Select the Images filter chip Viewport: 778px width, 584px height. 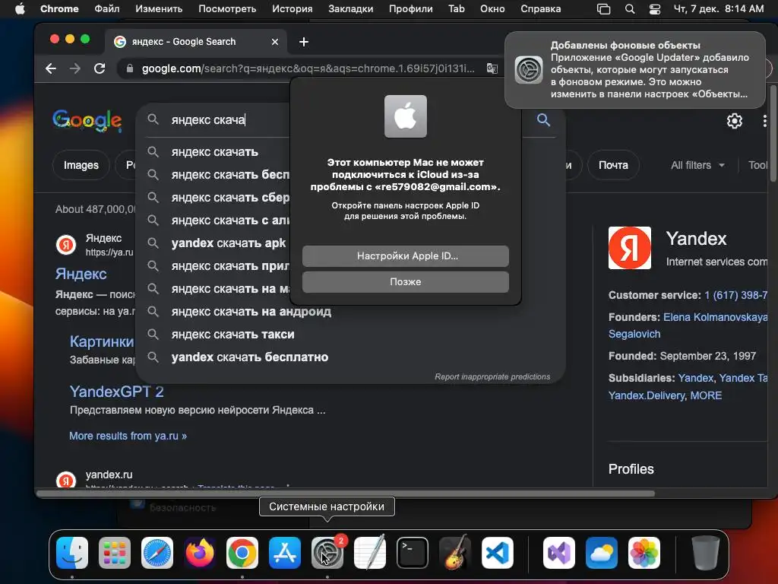tap(81, 165)
